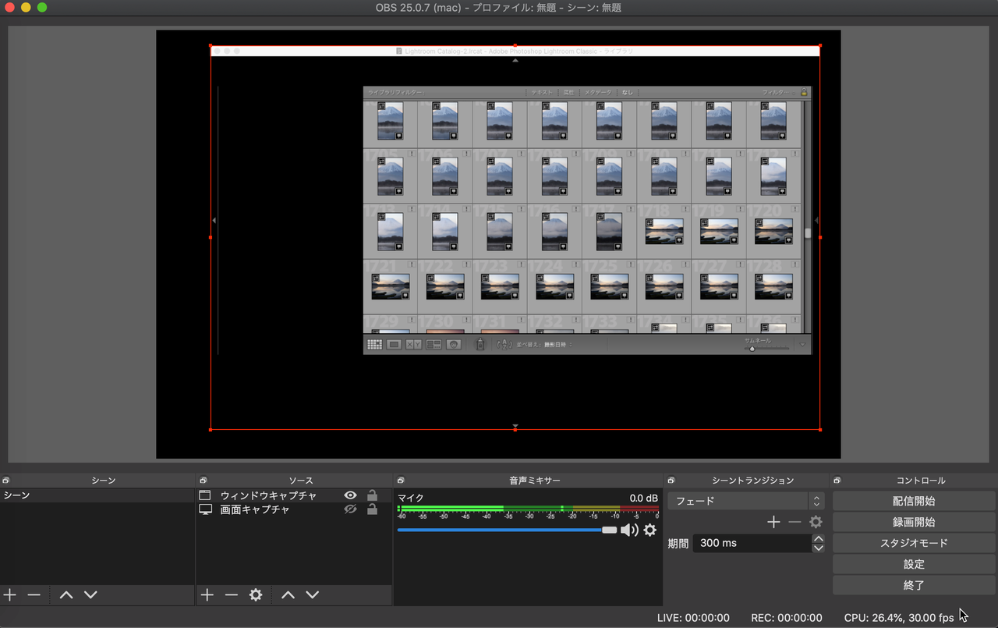
Task: Show 画面キャプチャ source via eye icon
Action: coord(351,509)
